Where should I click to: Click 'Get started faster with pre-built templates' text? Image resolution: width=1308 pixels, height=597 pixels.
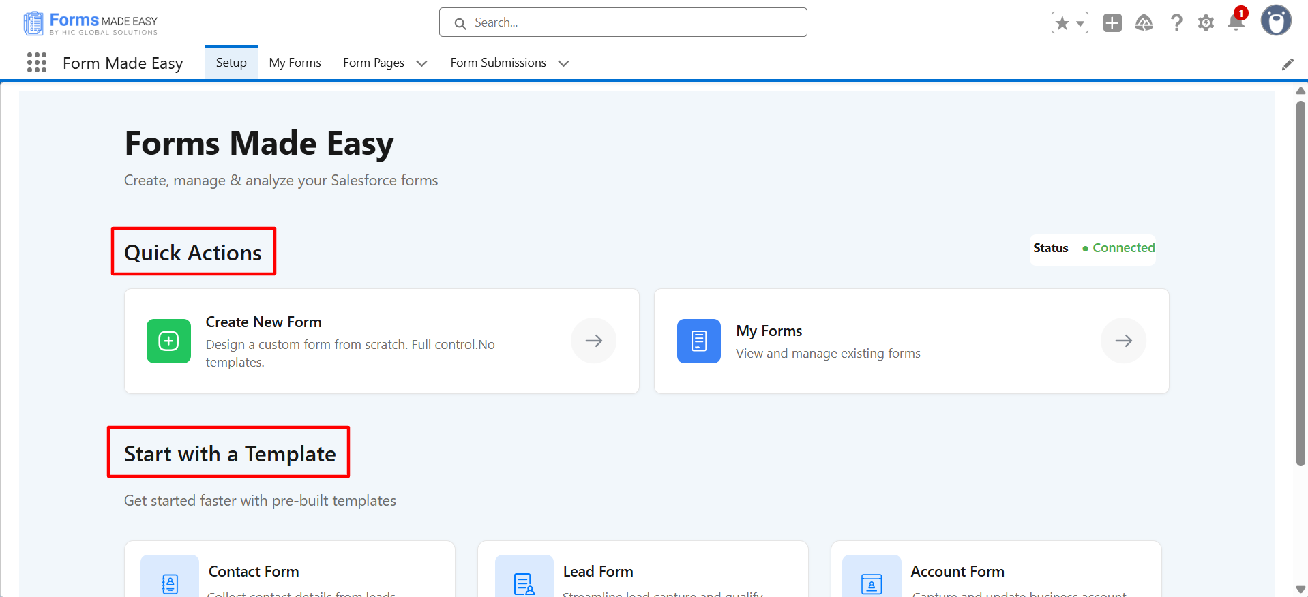click(x=260, y=500)
